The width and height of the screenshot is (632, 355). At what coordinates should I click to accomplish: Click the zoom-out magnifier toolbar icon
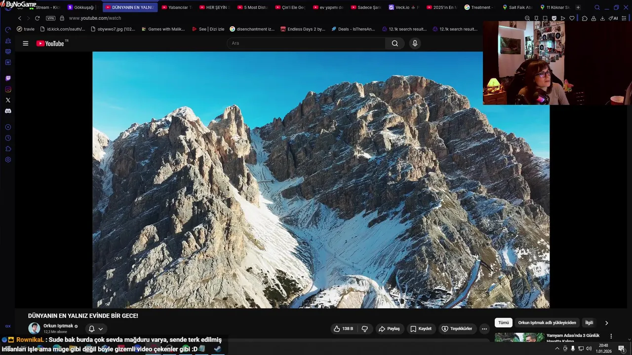(x=527, y=18)
